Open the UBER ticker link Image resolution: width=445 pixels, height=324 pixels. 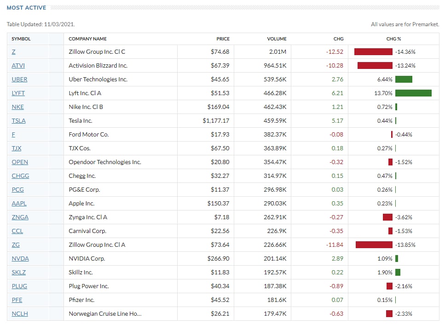[x=19, y=80]
